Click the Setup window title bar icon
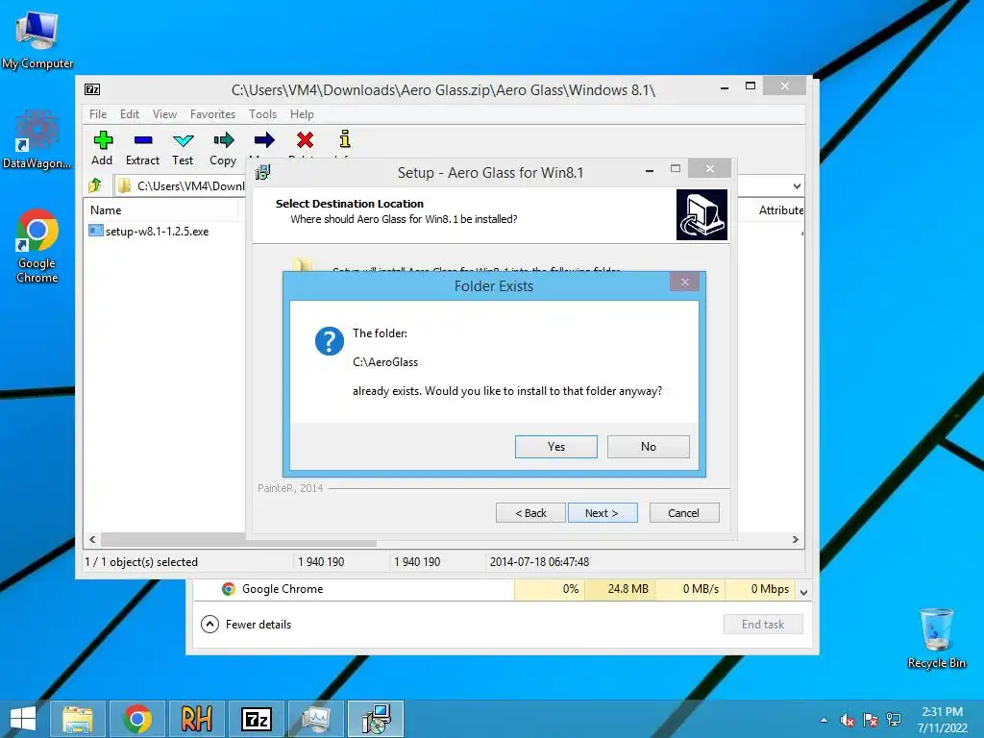Viewport: 984px width, 738px height. [x=263, y=172]
